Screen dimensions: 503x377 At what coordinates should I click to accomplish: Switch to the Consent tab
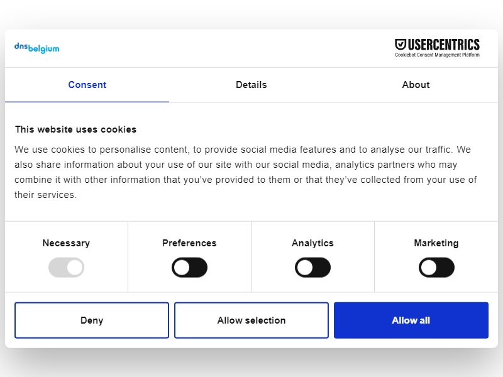(x=87, y=85)
